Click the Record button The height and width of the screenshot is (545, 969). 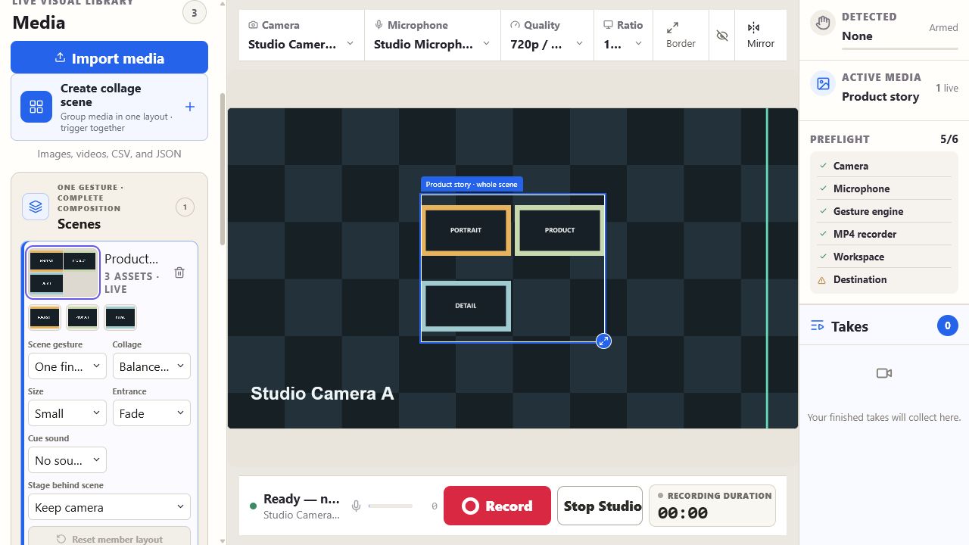(x=497, y=506)
